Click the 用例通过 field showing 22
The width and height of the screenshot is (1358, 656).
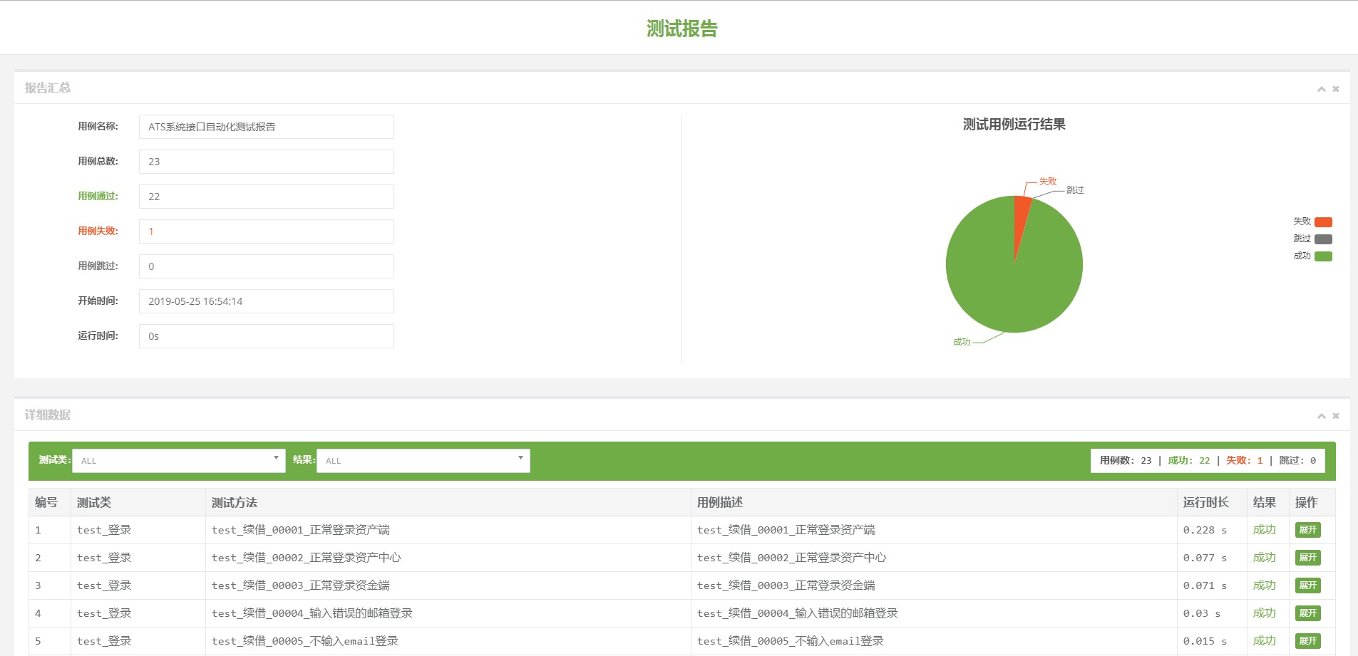click(x=267, y=197)
